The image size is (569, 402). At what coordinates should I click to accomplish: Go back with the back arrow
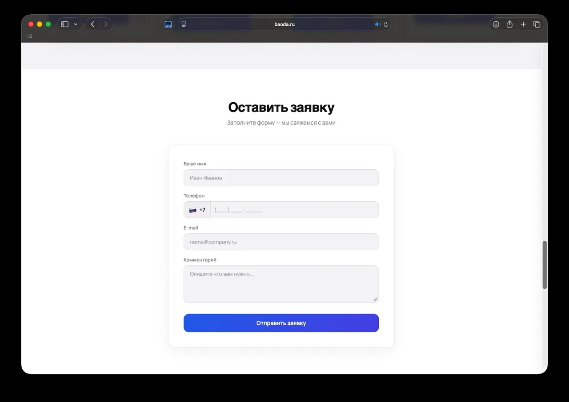pos(92,24)
